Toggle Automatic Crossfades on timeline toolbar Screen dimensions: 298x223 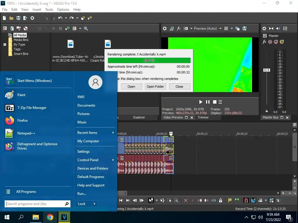click(253, 200)
